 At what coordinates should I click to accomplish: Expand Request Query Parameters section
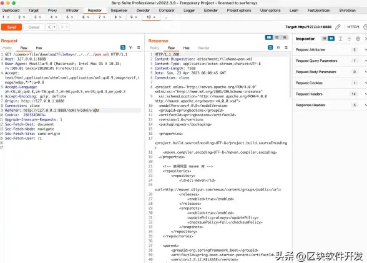click(x=365, y=61)
